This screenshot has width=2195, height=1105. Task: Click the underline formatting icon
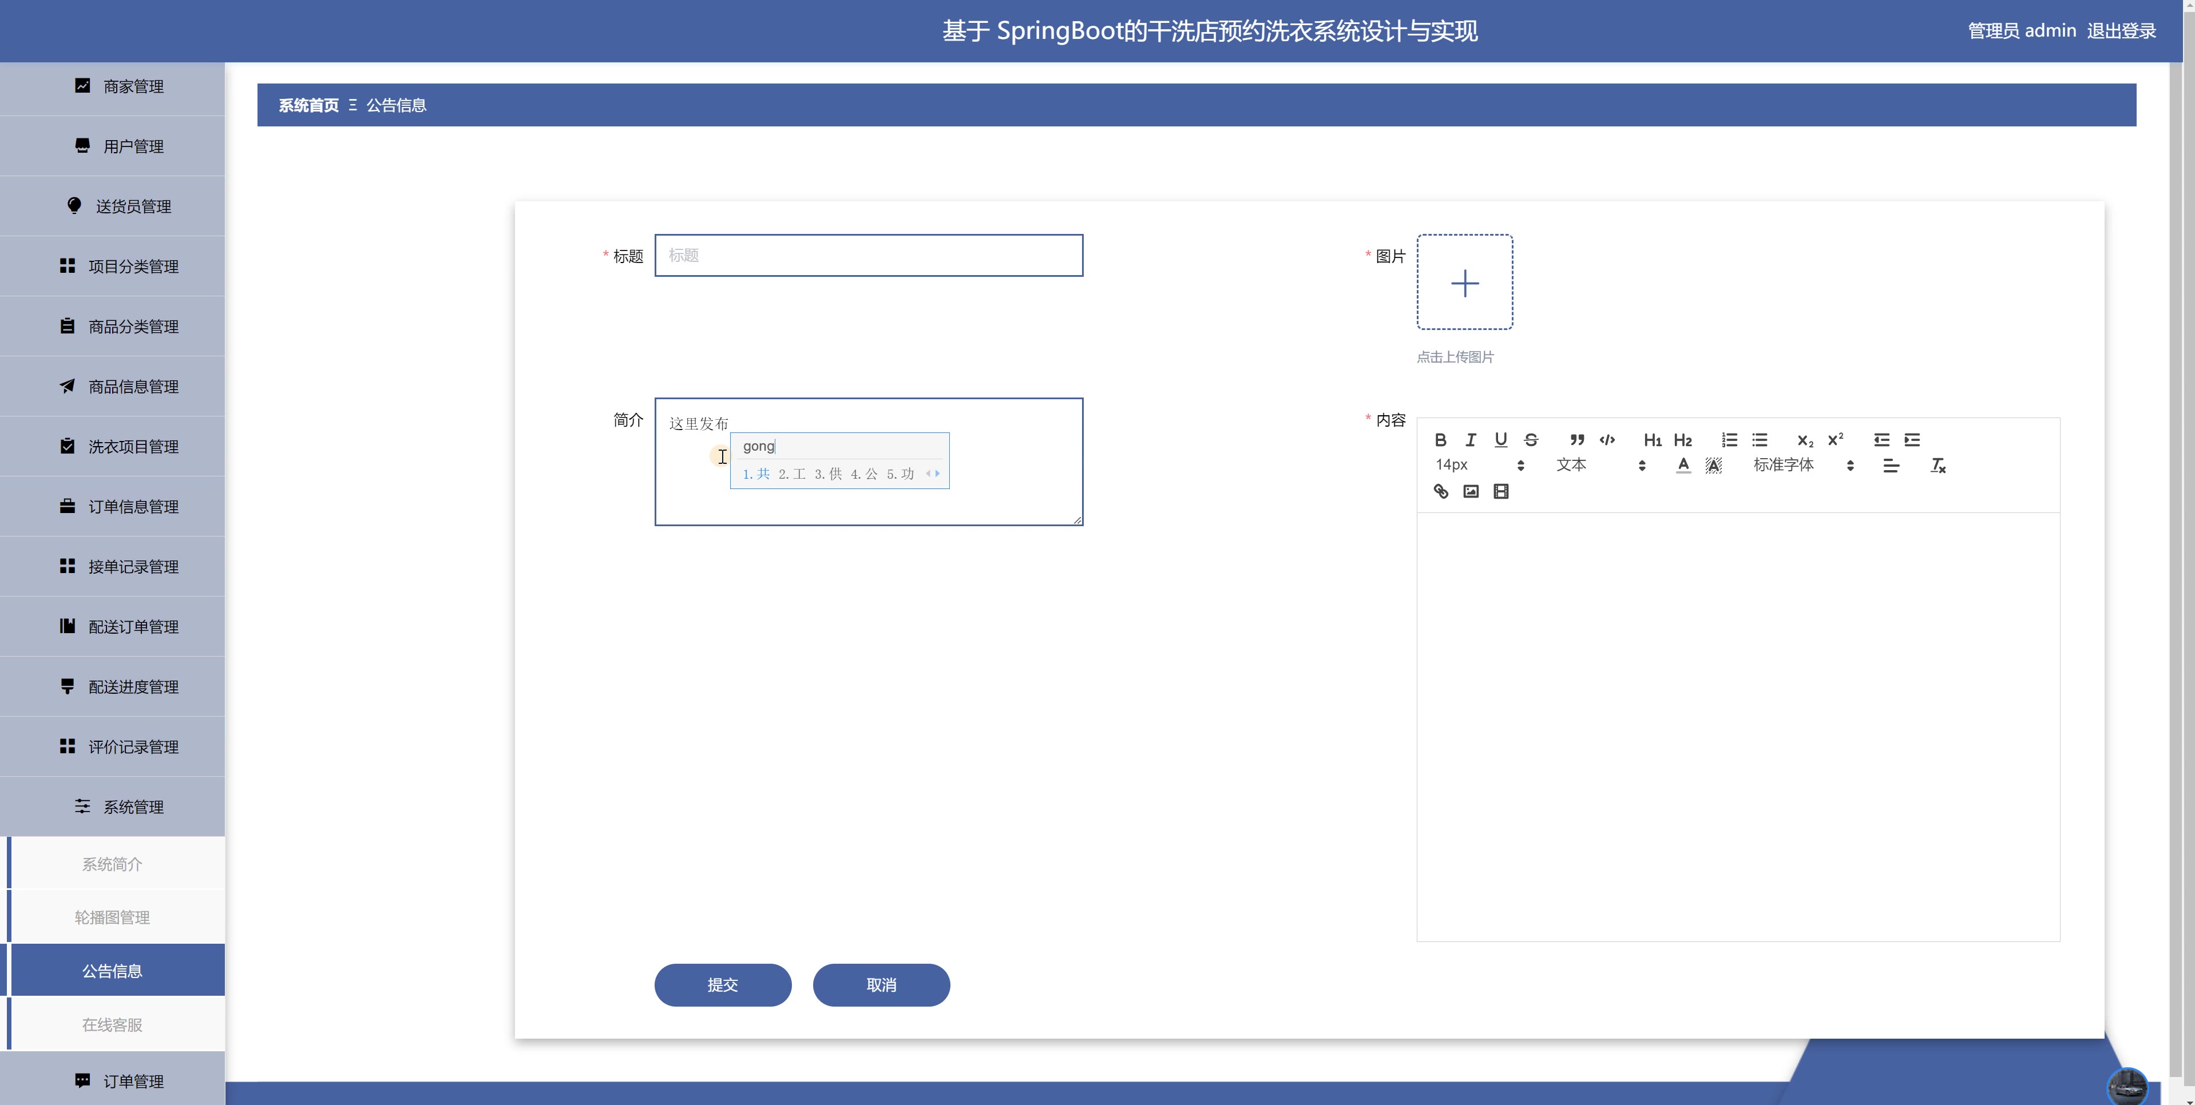coord(1500,440)
